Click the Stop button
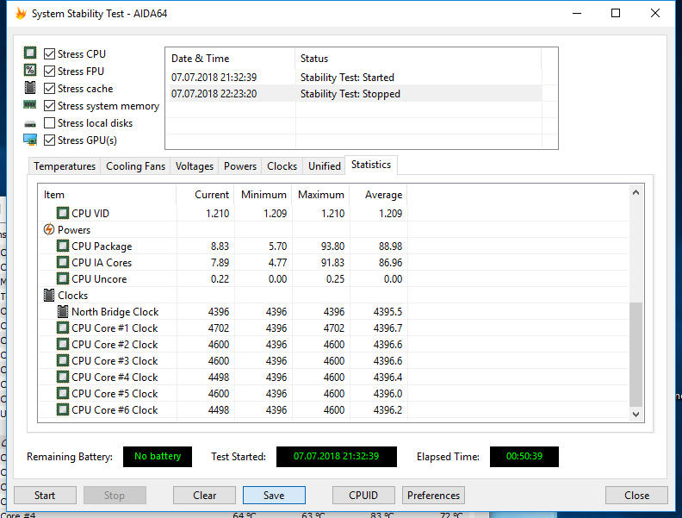The height and width of the screenshot is (518, 682). [115, 496]
